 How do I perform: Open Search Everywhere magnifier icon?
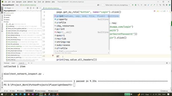164,5
